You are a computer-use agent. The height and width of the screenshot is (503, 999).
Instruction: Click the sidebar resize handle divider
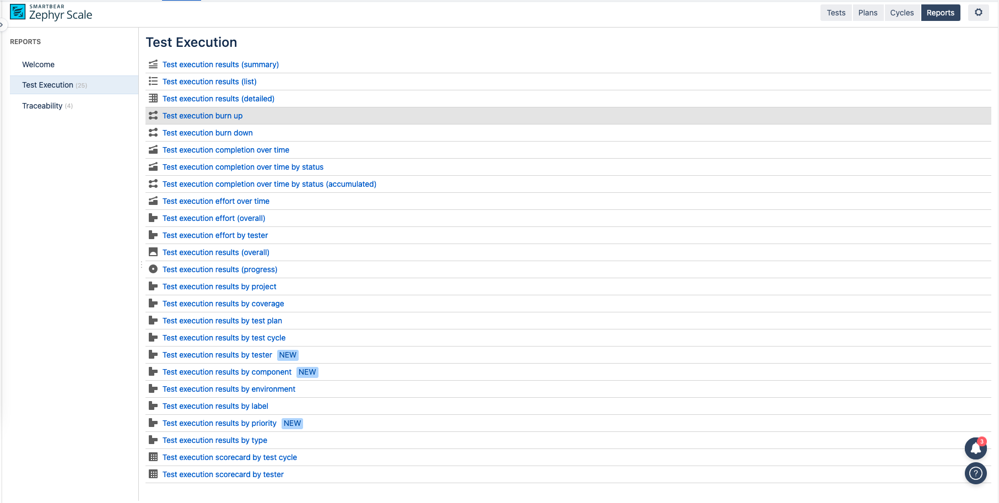[x=141, y=264]
